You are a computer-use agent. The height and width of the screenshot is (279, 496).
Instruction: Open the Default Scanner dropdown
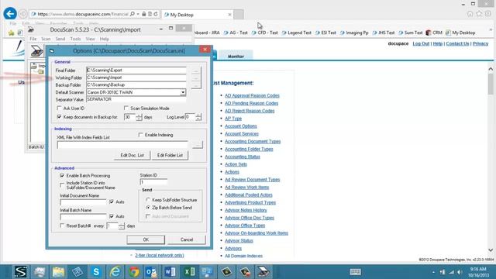[183, 92]
